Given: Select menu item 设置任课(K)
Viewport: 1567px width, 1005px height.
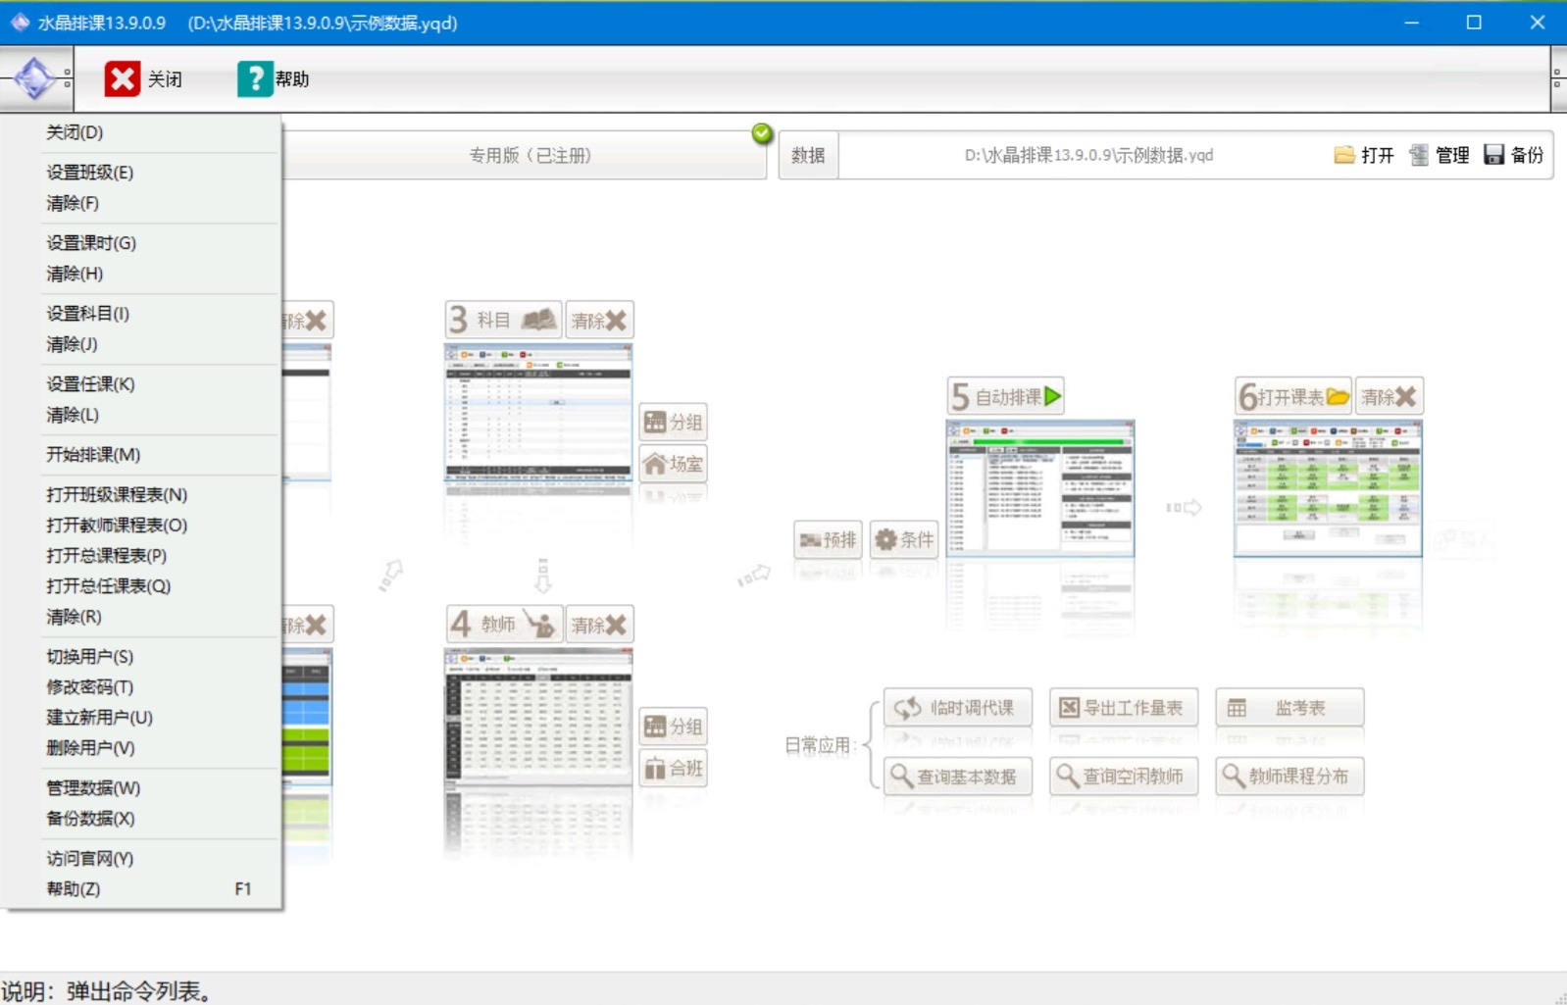Looking at the screenshot, I should tap(142, 384).
